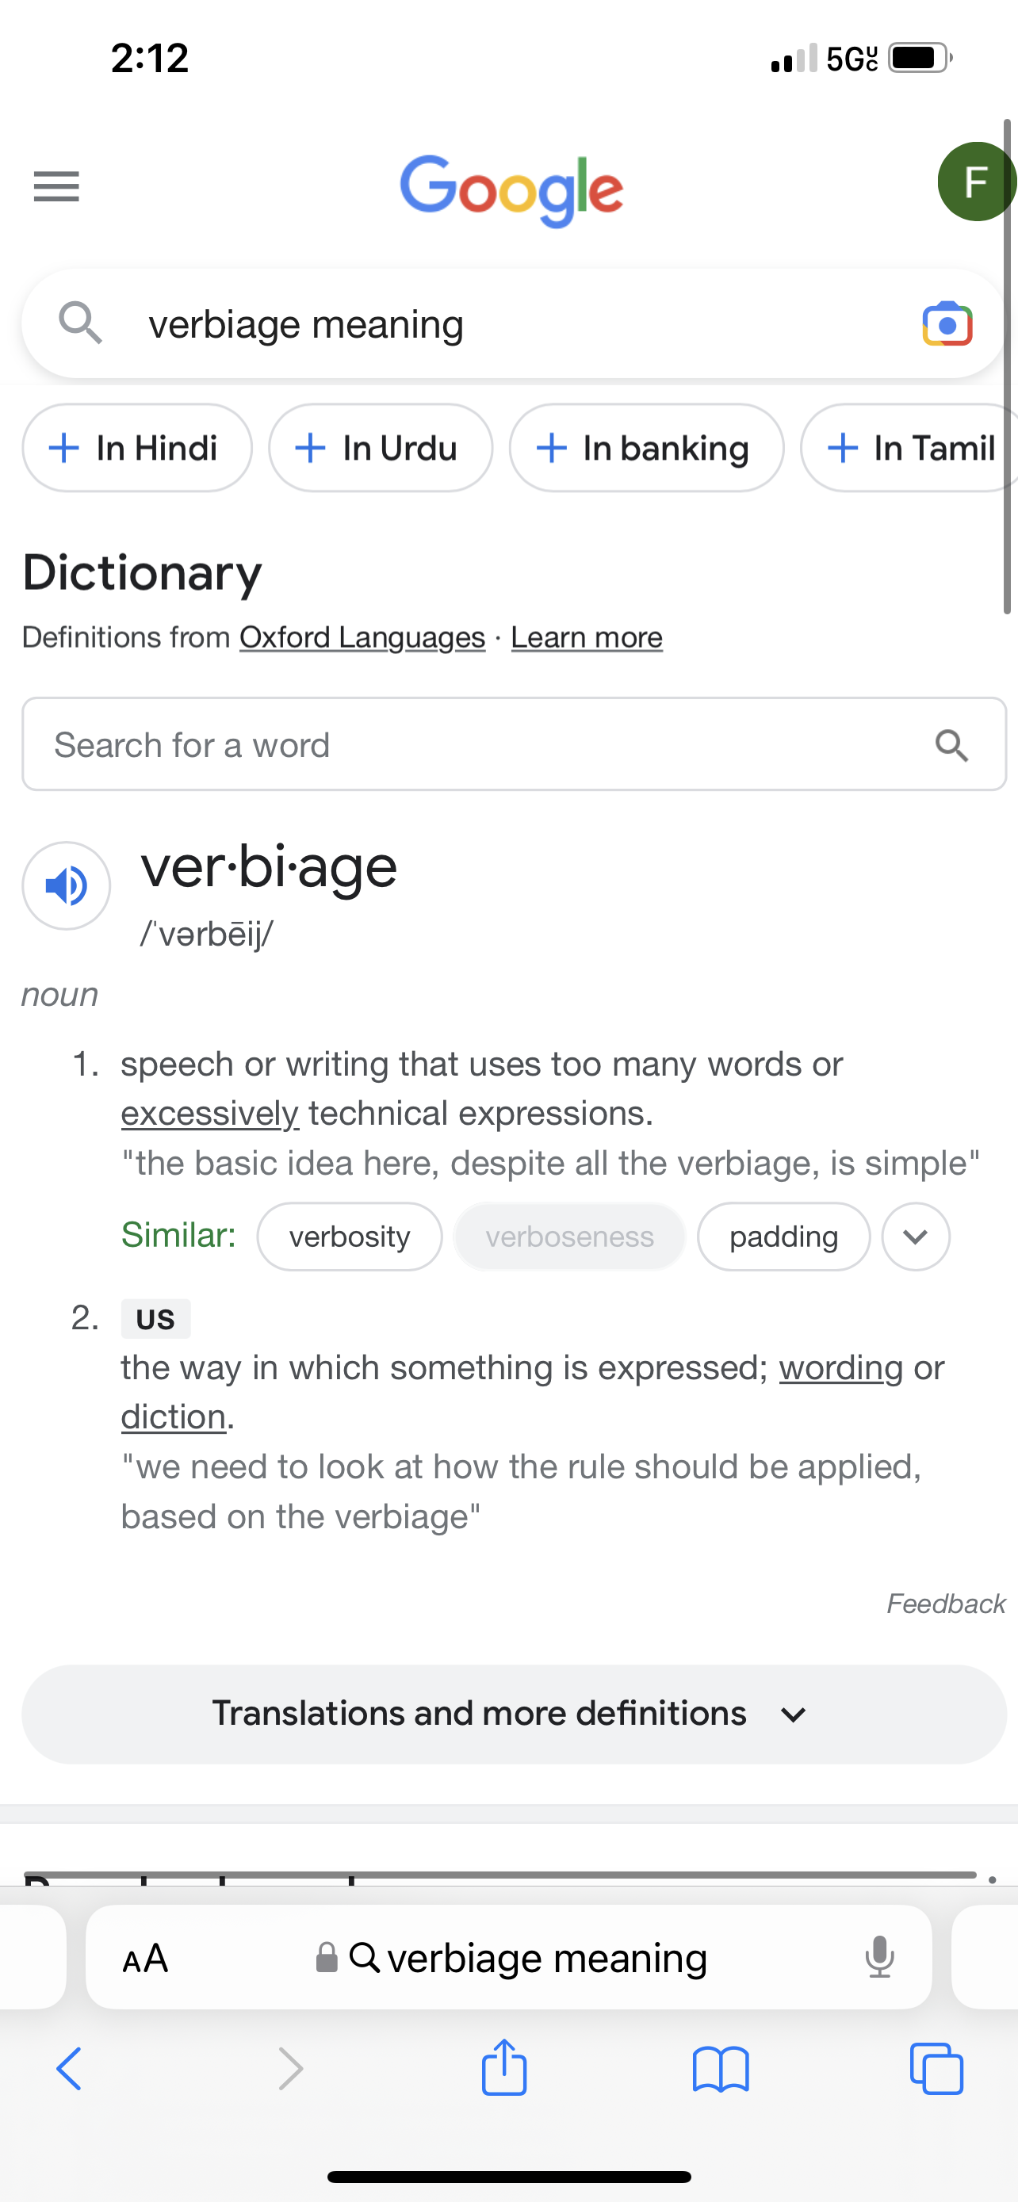Screen dimensions: 1018x2202
Task: Click the Search for a word field
Action: click(x=479, y=744)
